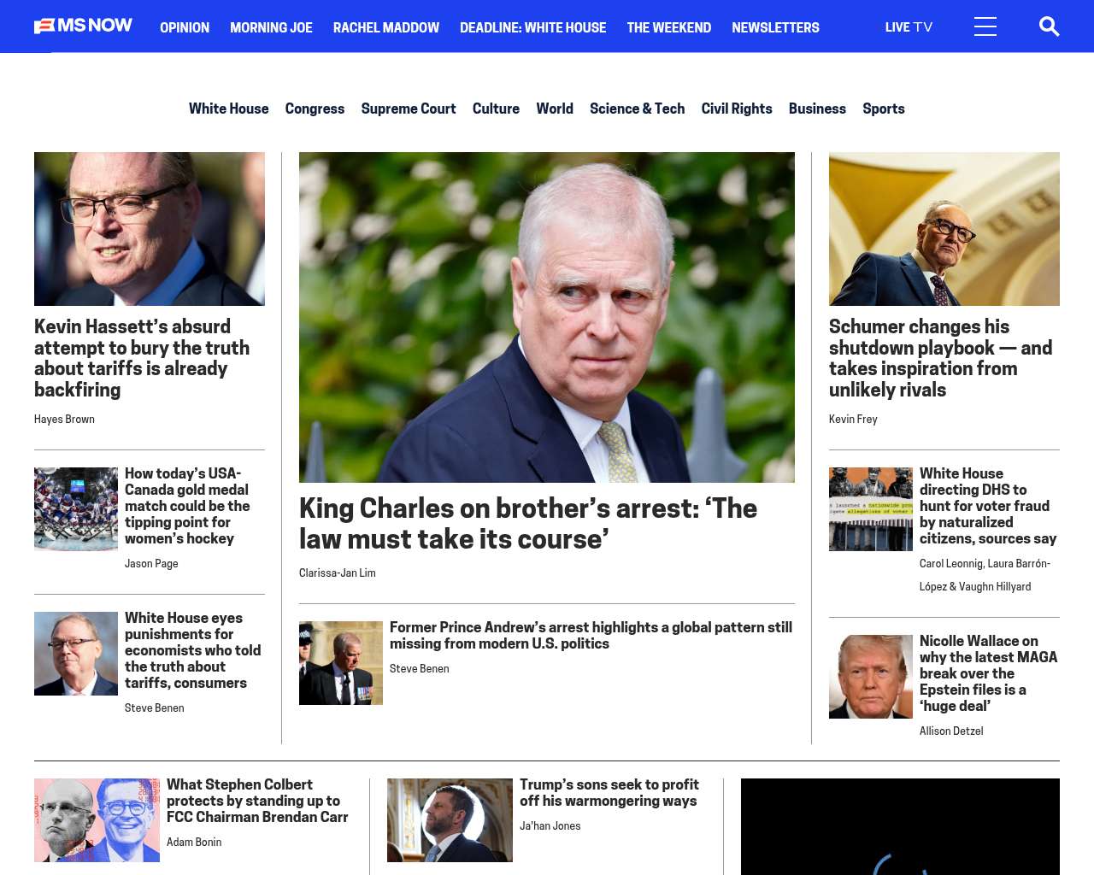Open the Newsletters menu item
The image size is (1094, 875).
(775, 27)
